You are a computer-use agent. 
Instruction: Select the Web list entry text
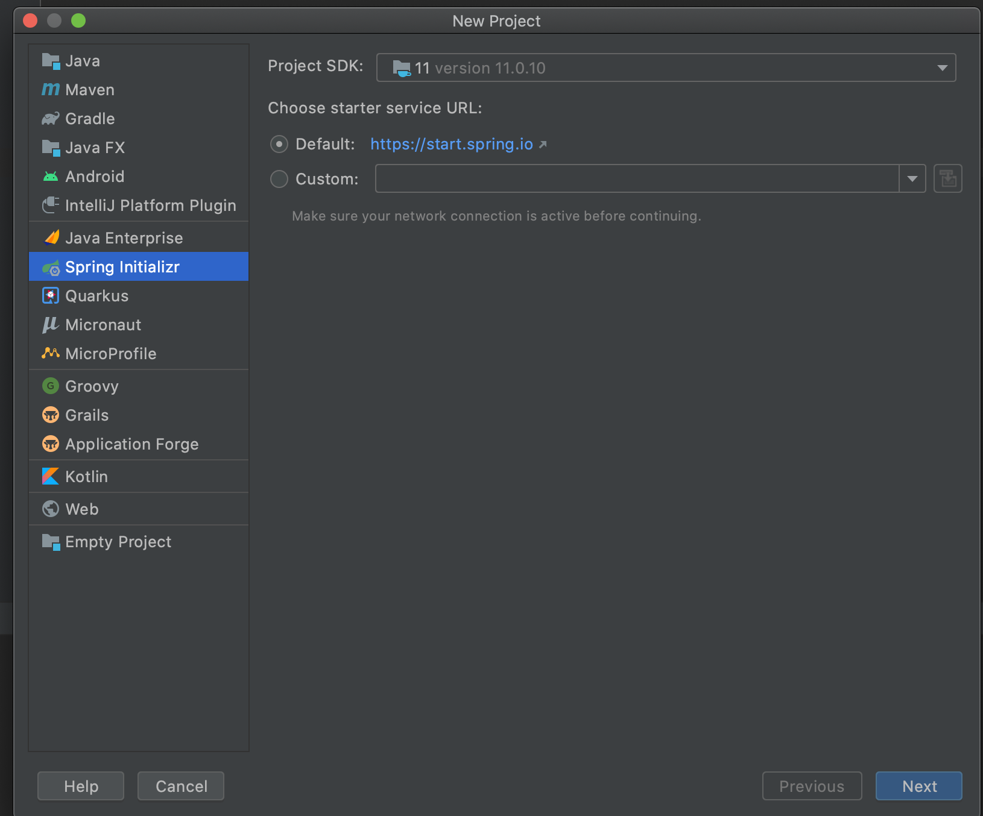82,509
